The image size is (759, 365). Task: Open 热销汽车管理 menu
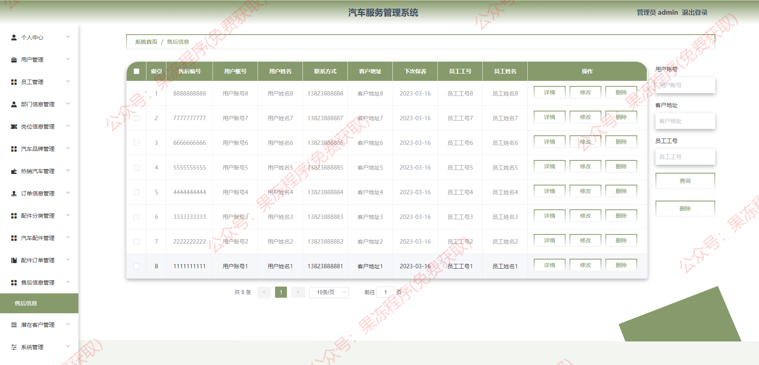[39, 171]
